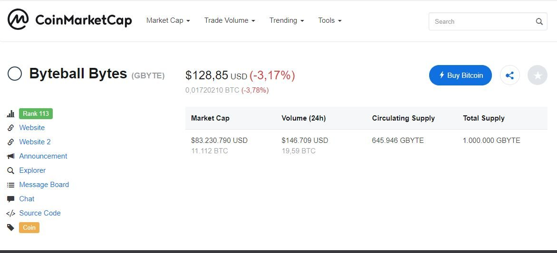This screenshot has width=557, height=253.
Task: Click the share icon button
Action: click(510, 75)
